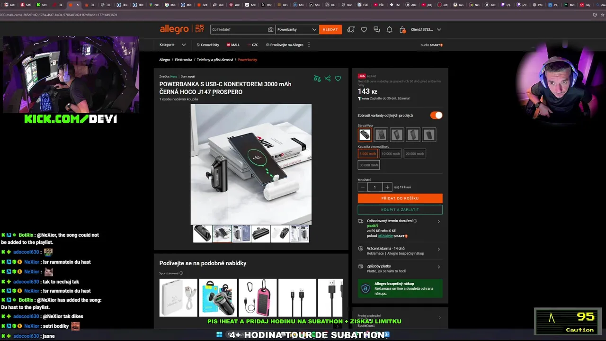Click KOUPIT A ZAPLATIT button

click(x=400, y=209)
